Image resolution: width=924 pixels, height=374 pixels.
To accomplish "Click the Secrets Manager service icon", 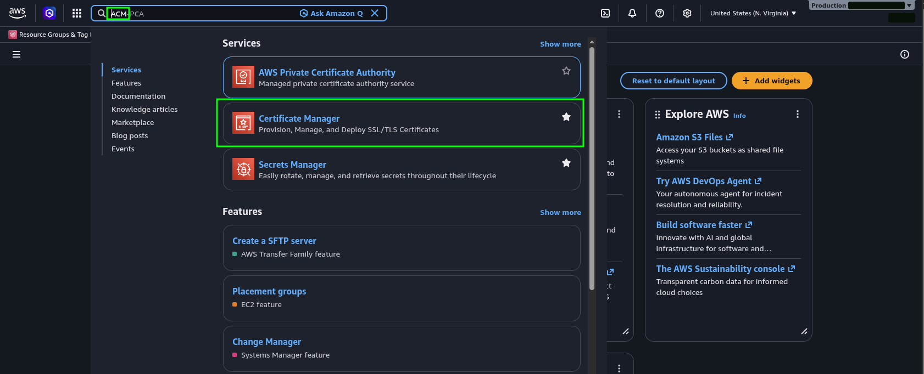I will (x=243, y=169).
